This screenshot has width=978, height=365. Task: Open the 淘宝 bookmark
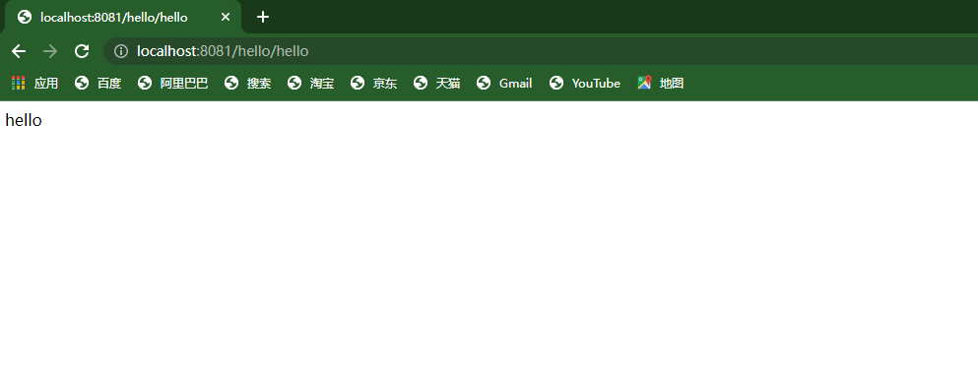(x=310, y=83)
